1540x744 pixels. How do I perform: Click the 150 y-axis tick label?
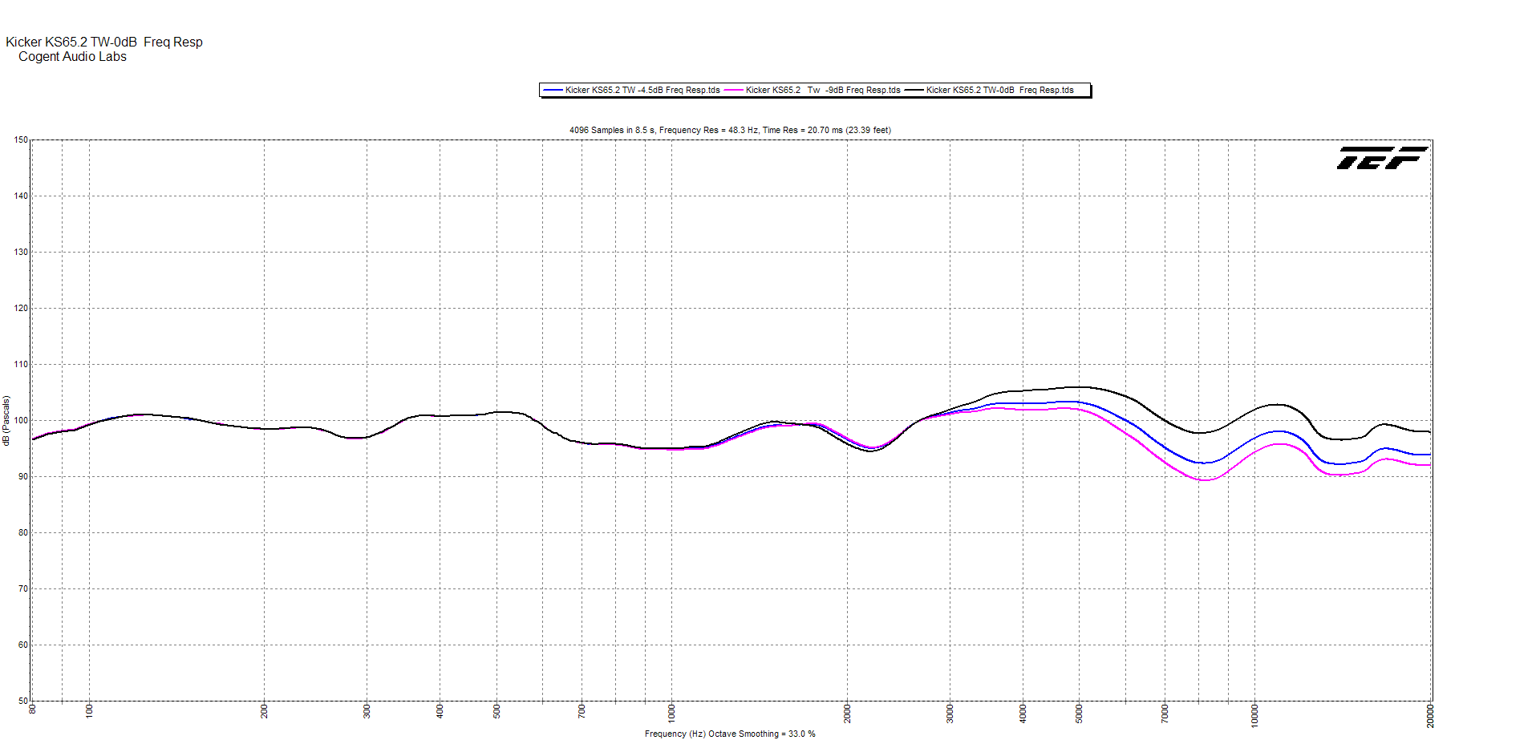click(21, 139)
